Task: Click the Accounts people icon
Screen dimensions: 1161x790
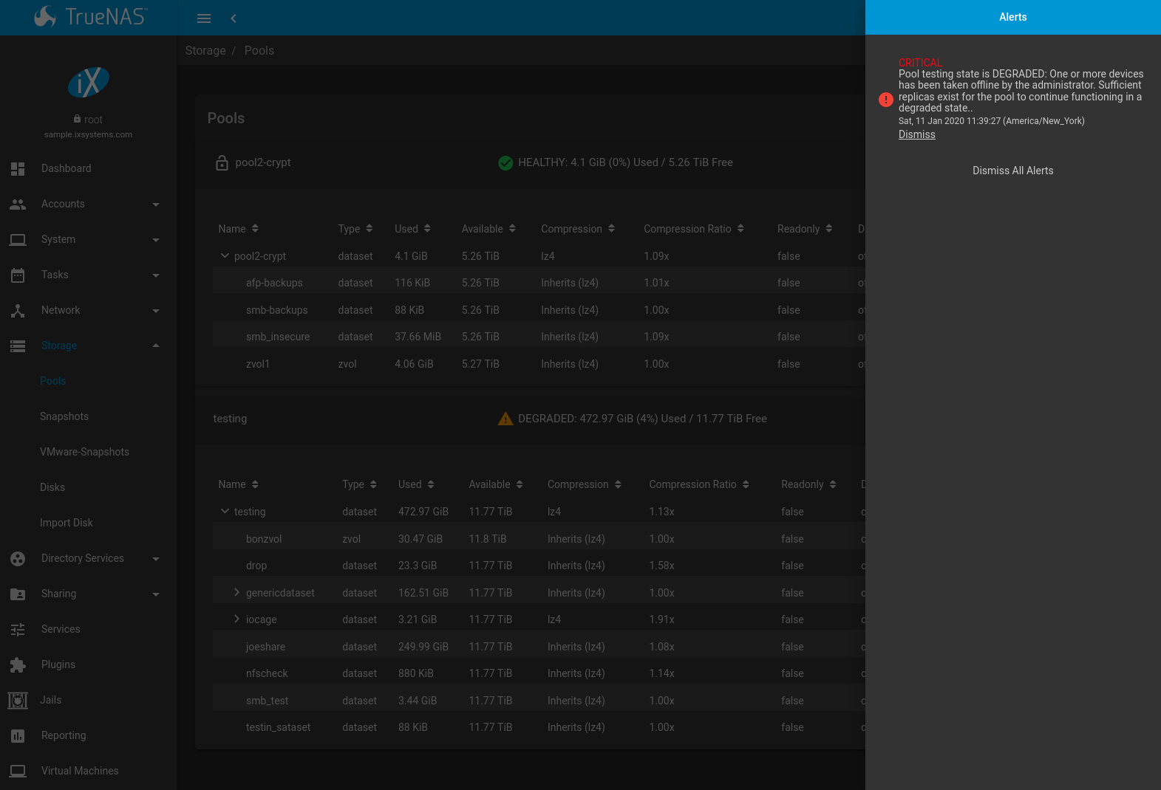Action: [18, 204]
